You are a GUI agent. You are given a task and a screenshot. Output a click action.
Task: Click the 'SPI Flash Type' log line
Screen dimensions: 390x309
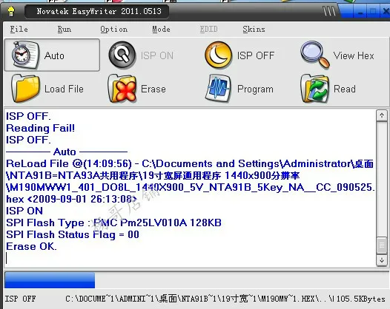click(x=113, y=223)
